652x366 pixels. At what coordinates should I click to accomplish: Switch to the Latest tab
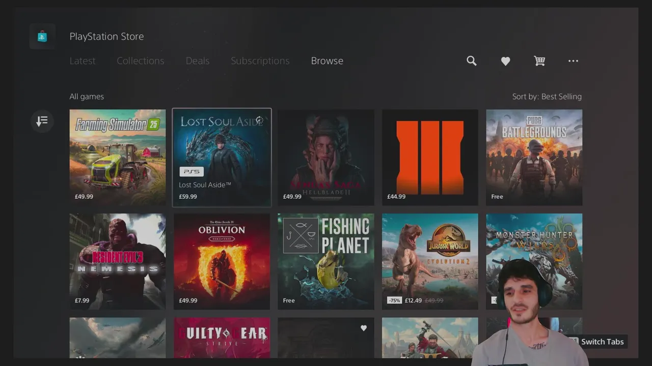(83, 60)
